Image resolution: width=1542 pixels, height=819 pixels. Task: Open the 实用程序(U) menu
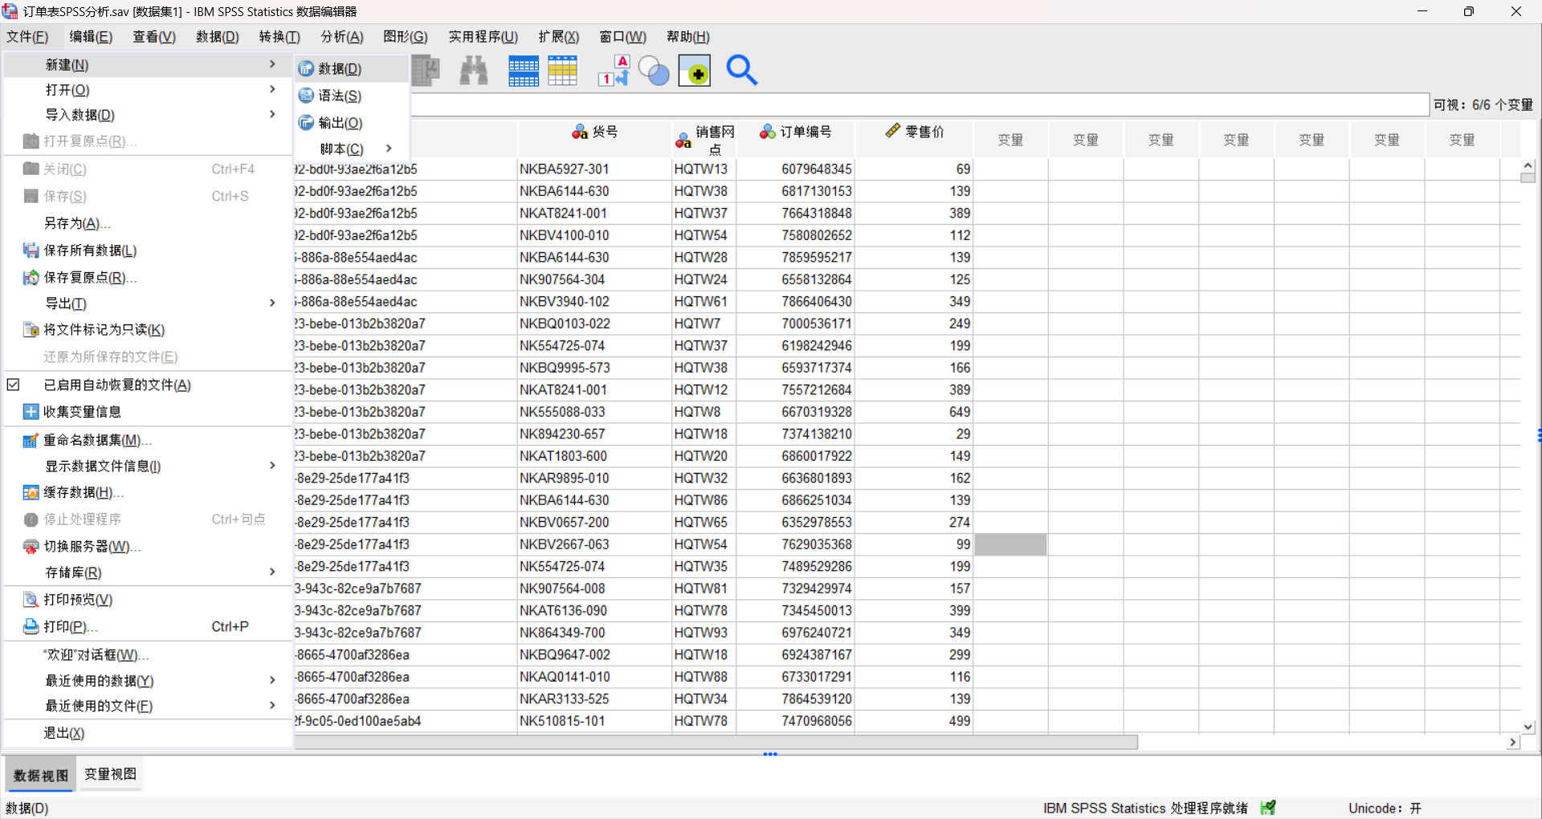click(483, 37)
